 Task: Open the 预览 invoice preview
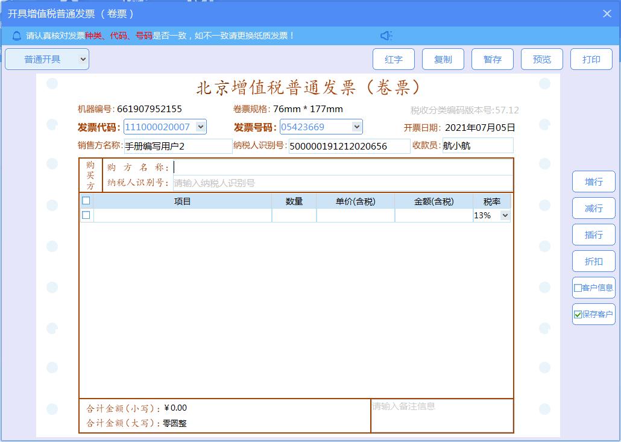coord(542,59)
